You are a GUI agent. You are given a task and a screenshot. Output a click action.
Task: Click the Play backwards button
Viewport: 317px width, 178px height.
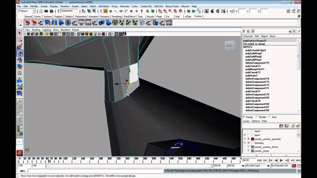(276, 160)
